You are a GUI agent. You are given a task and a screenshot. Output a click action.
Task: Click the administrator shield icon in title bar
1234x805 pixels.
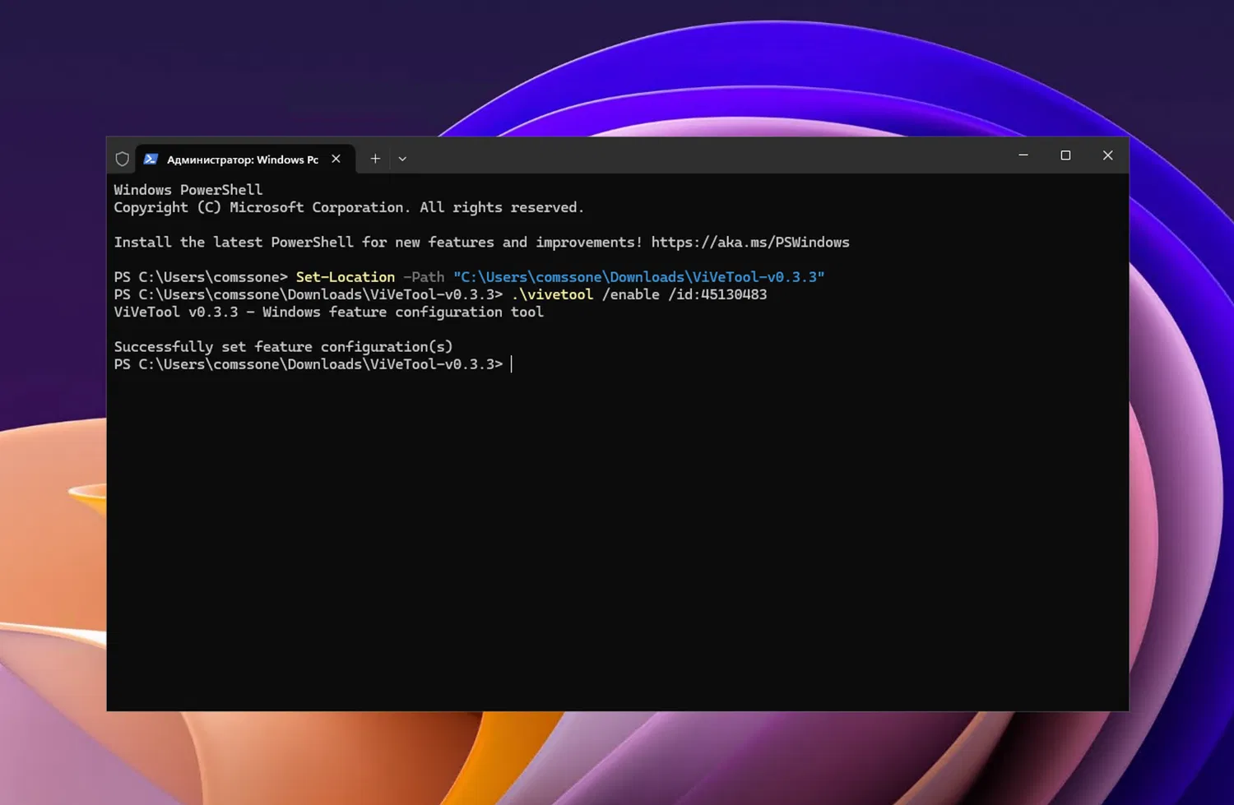(123, 160)
